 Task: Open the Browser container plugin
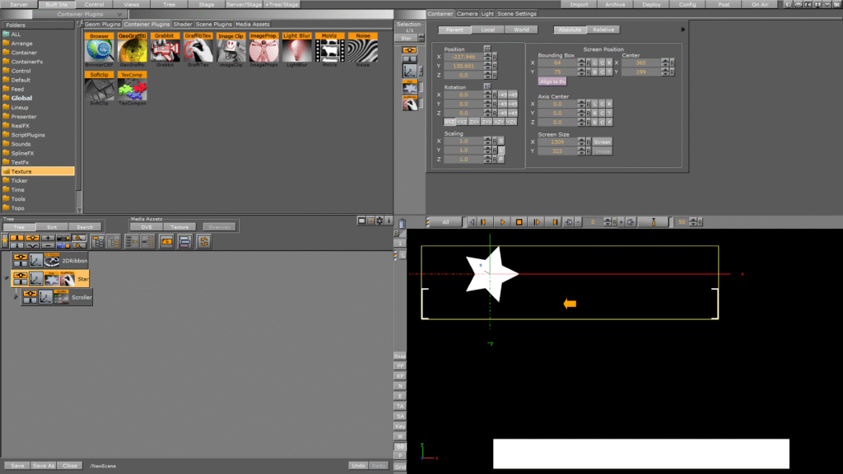click(x=98, y=48)
